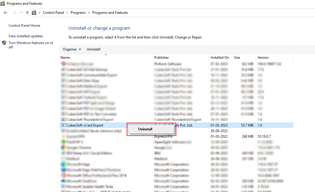Click the ExpressVPN publisher cell
The height and width of the screenshot is (192, 315).
coord(163,137)
